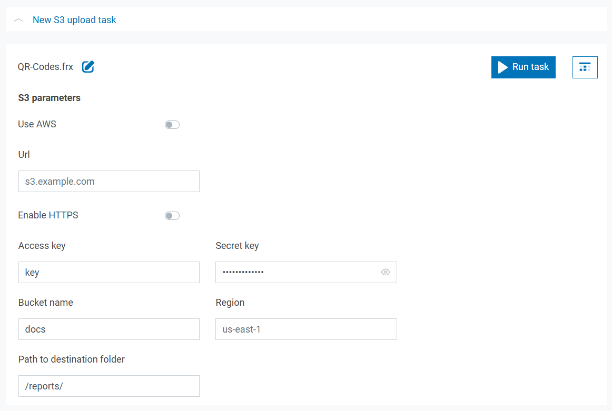Show the secret key with the eye icon

pos(386,272)
